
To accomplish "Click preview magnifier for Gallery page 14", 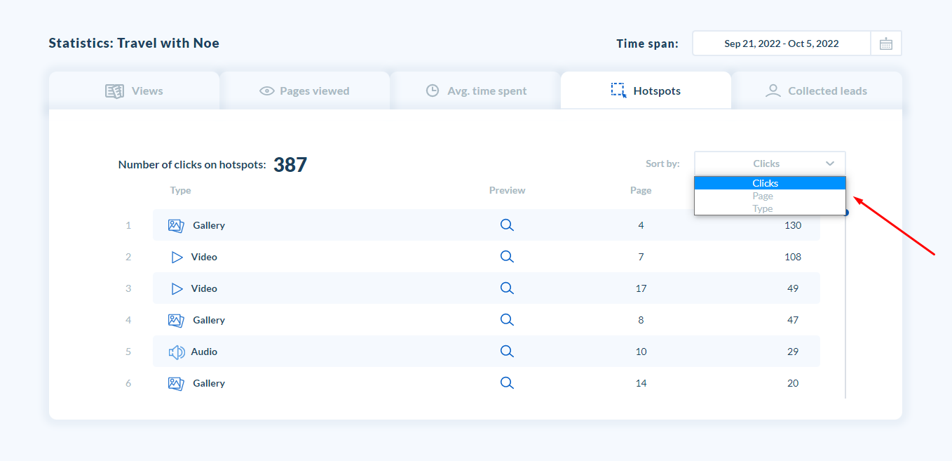I will pos(507,383).
